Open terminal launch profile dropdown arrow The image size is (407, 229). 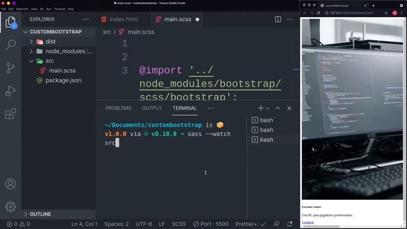pos(268,108)
